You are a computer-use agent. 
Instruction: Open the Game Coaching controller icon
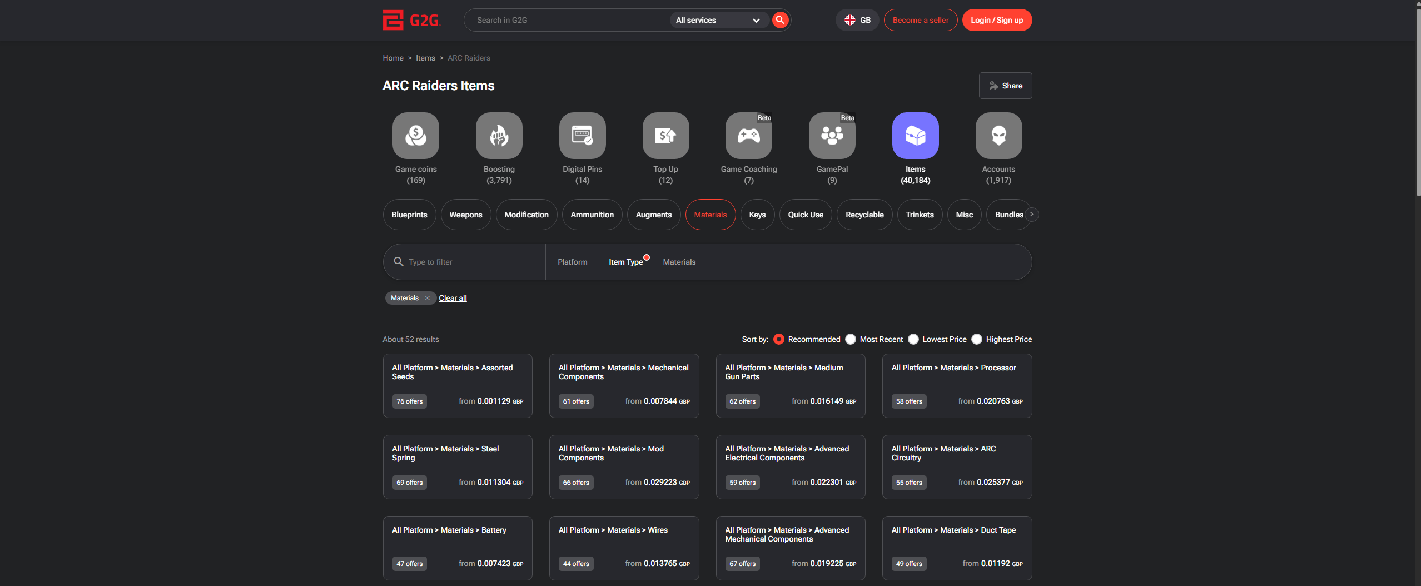point(748,136)
